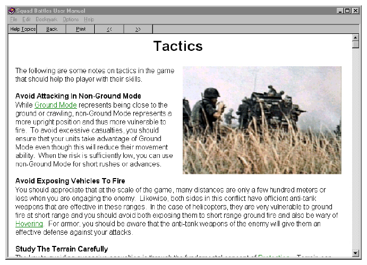Click the 'Squad Battles User Manual' window title

coord(50,11)
